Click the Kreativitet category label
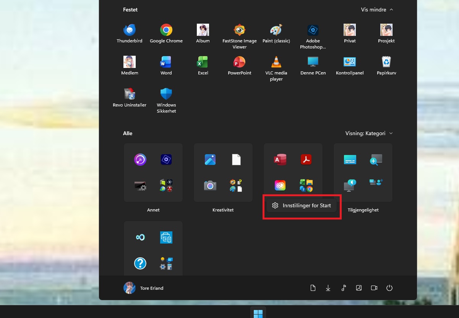 click(x=223, y=210)
